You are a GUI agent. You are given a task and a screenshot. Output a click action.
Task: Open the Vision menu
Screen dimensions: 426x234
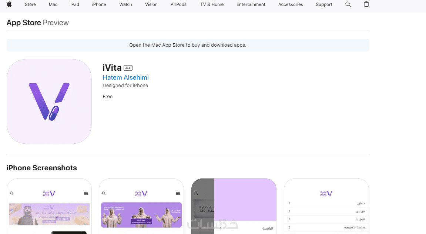pos(151,4)
